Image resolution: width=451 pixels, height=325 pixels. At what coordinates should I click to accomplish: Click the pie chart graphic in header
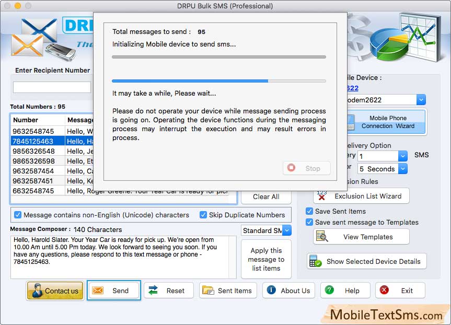(x=388, y=44)
